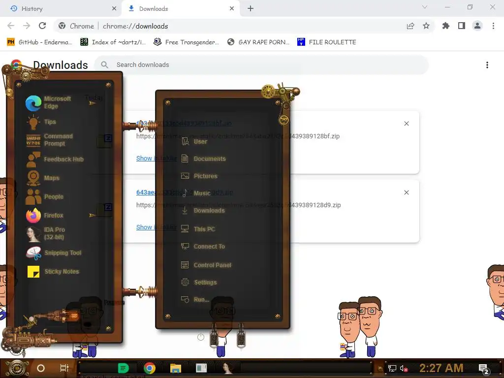Expand the Microsoft Edge jump list arrow
Image resolution: width=504 pixels, height=378 pixels.
(x=92, y=103)
